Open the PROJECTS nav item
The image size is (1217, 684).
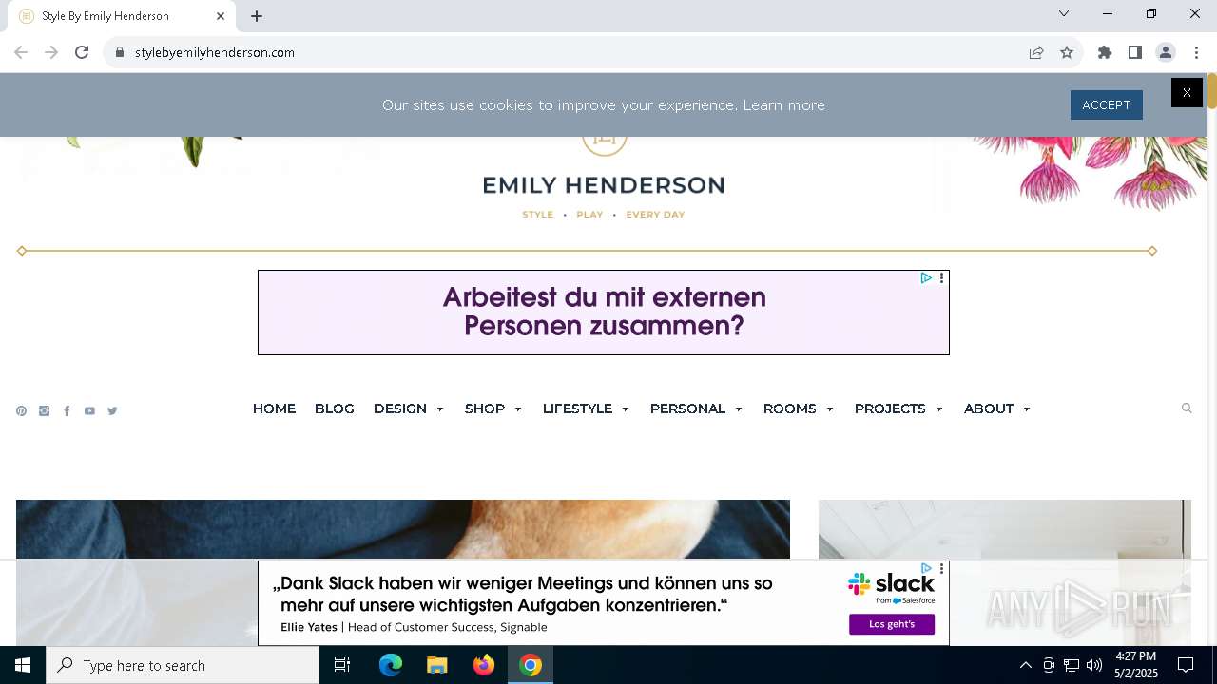point(890,408)
